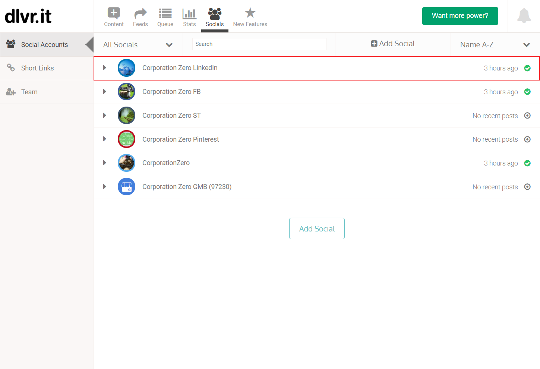540x369 pixels.
Task: Click the Corporation Zero LinkedIn avatar
Action: tap(126, 68)
